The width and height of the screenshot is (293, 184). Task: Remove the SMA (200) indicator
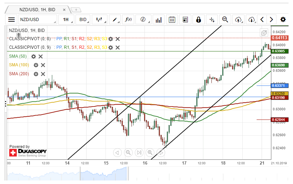pyautogui.click(x=43, y=74)
